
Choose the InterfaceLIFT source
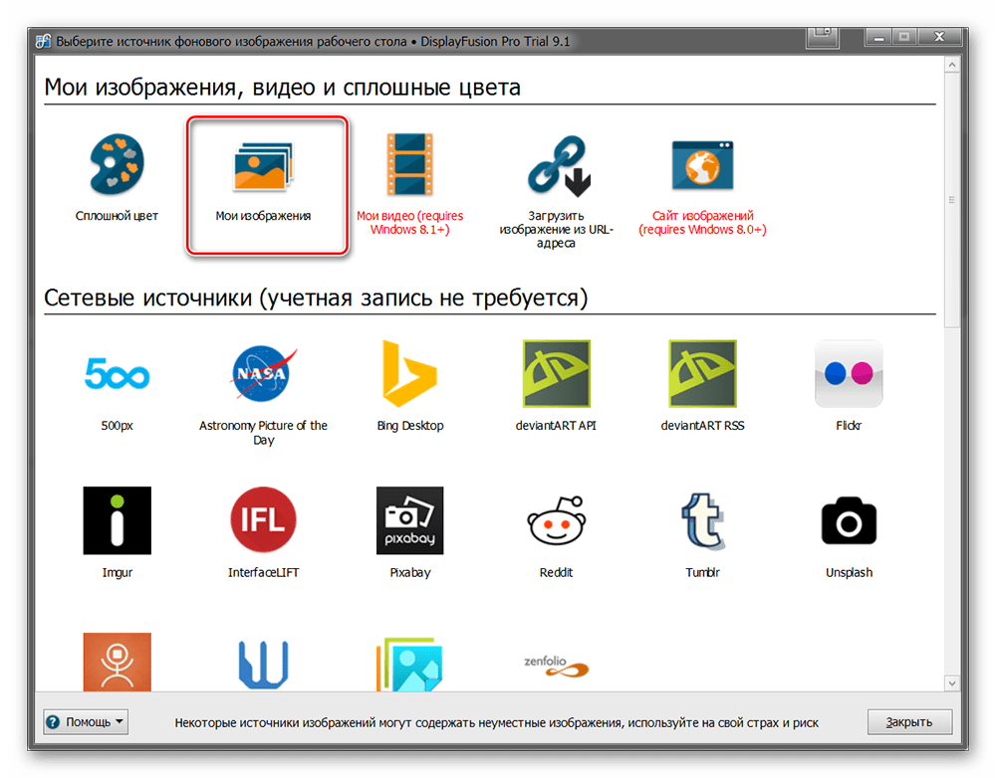click(x=263, y=520)
